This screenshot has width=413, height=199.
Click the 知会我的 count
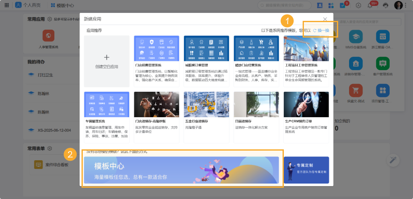[337, 128]
